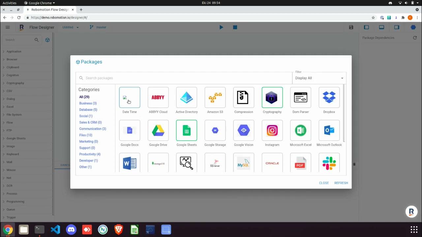
Task: Select the MongoDB package icon
Action: click(x=158, y=163)
